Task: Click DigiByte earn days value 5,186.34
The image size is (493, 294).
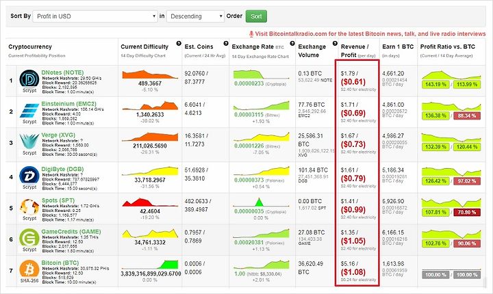Action: coord(393,170)
